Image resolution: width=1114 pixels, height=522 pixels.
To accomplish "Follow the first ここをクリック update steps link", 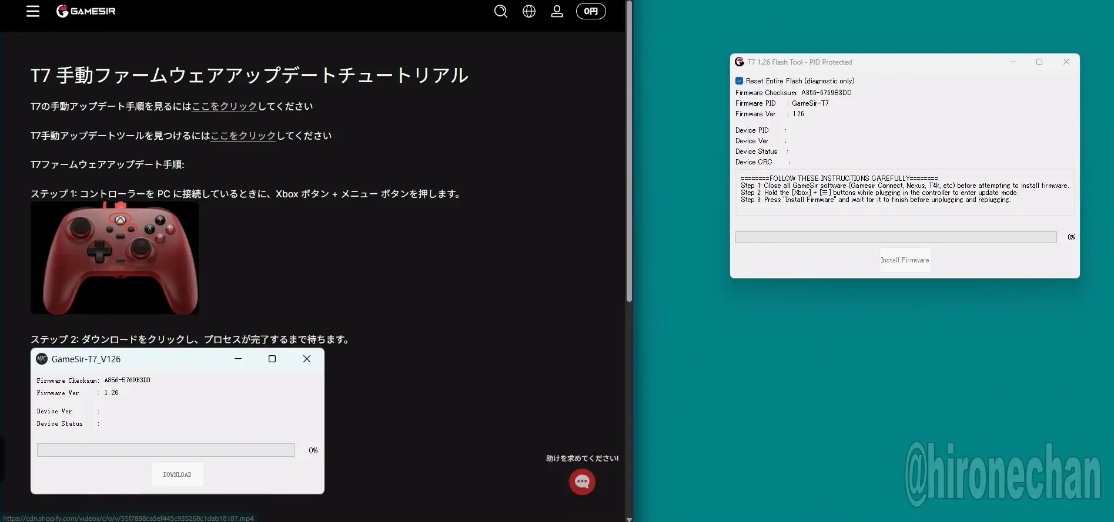I will click(225, 106).
